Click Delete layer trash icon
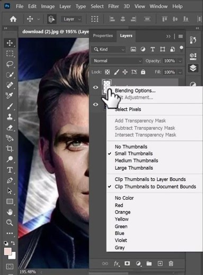Image resolution: width=203 pixels, height=275 pixels. pos(171,263)
